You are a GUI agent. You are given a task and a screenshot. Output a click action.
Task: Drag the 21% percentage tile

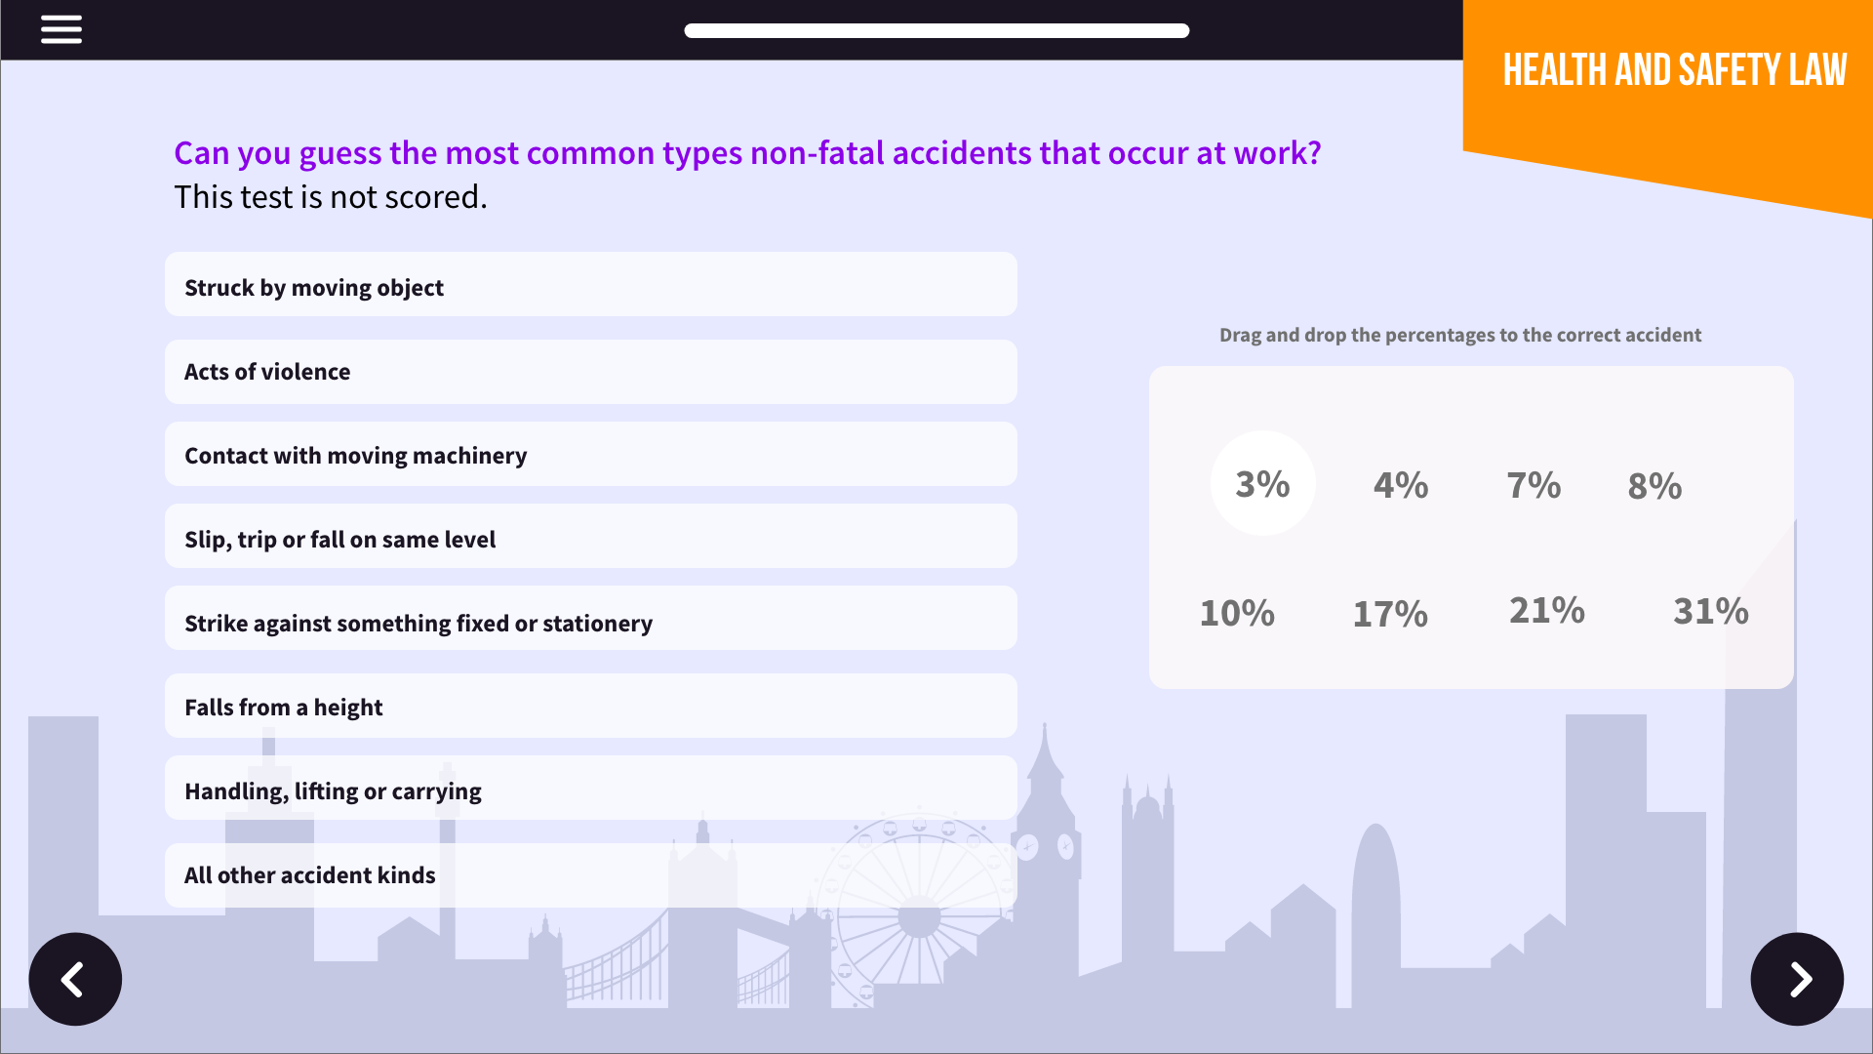tap(1547, 610)
